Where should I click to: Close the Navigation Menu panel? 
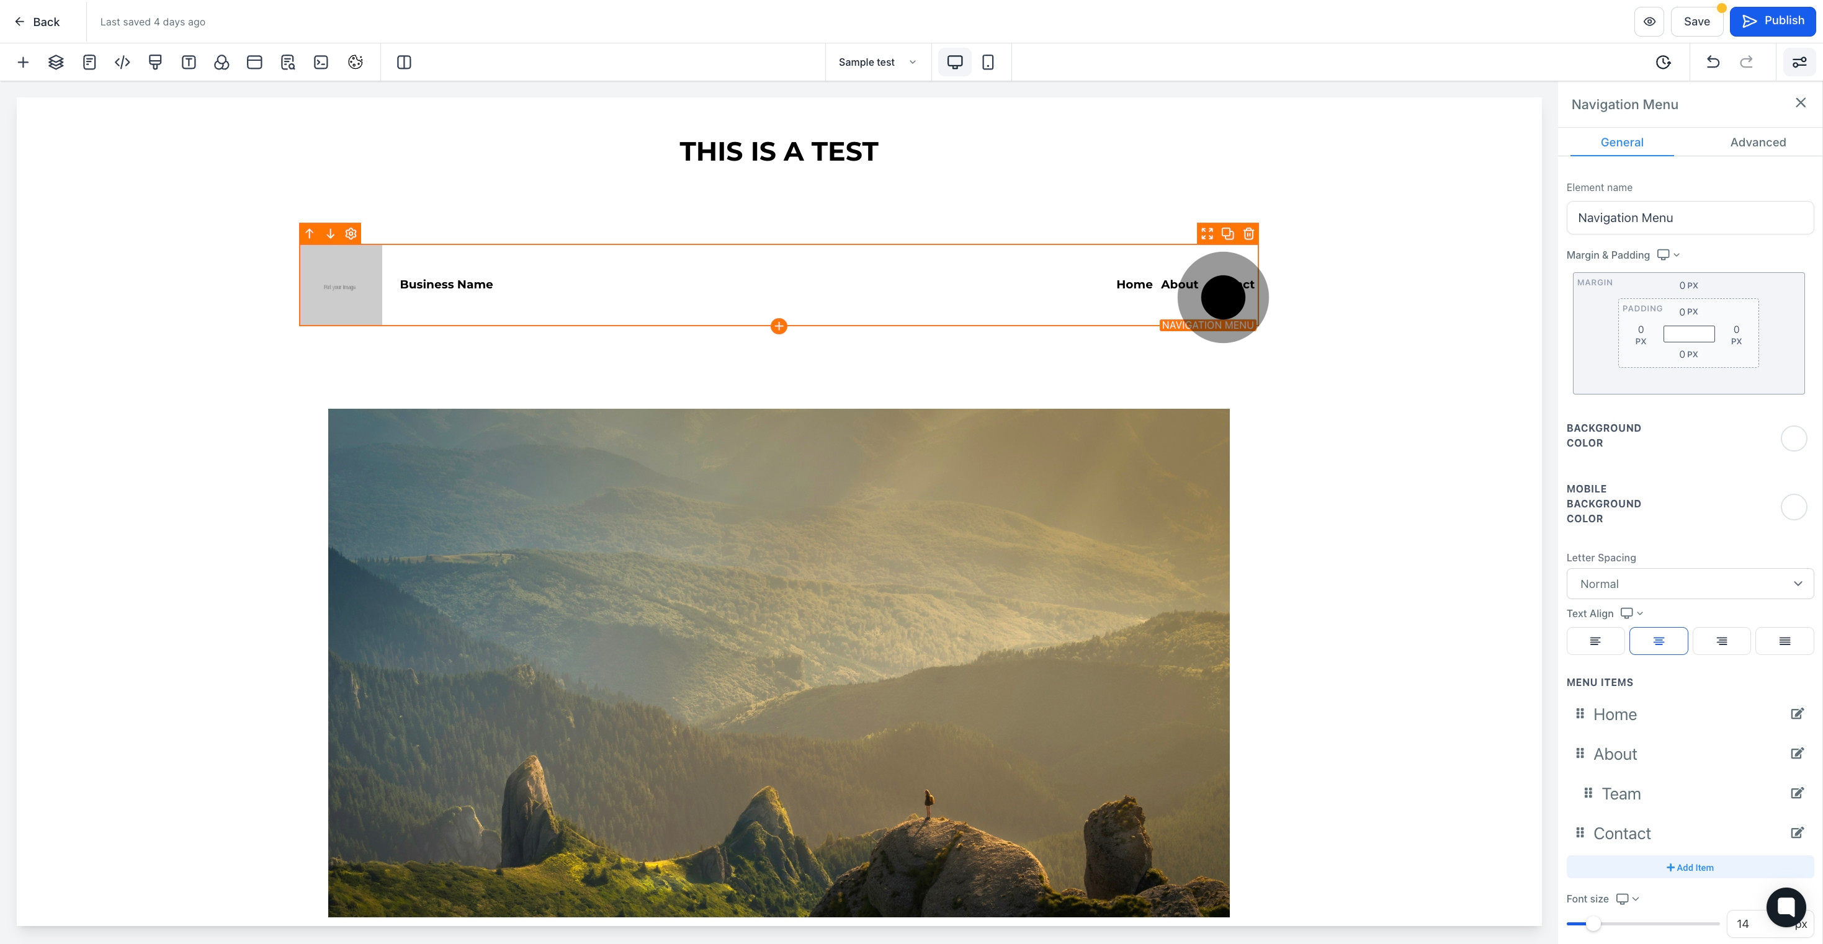(1801, 104)
